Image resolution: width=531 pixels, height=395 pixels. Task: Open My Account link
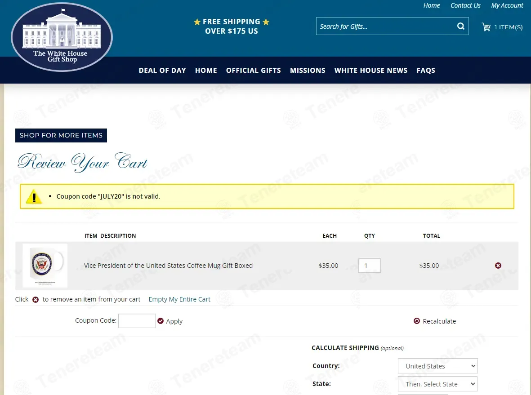(507, 5)
